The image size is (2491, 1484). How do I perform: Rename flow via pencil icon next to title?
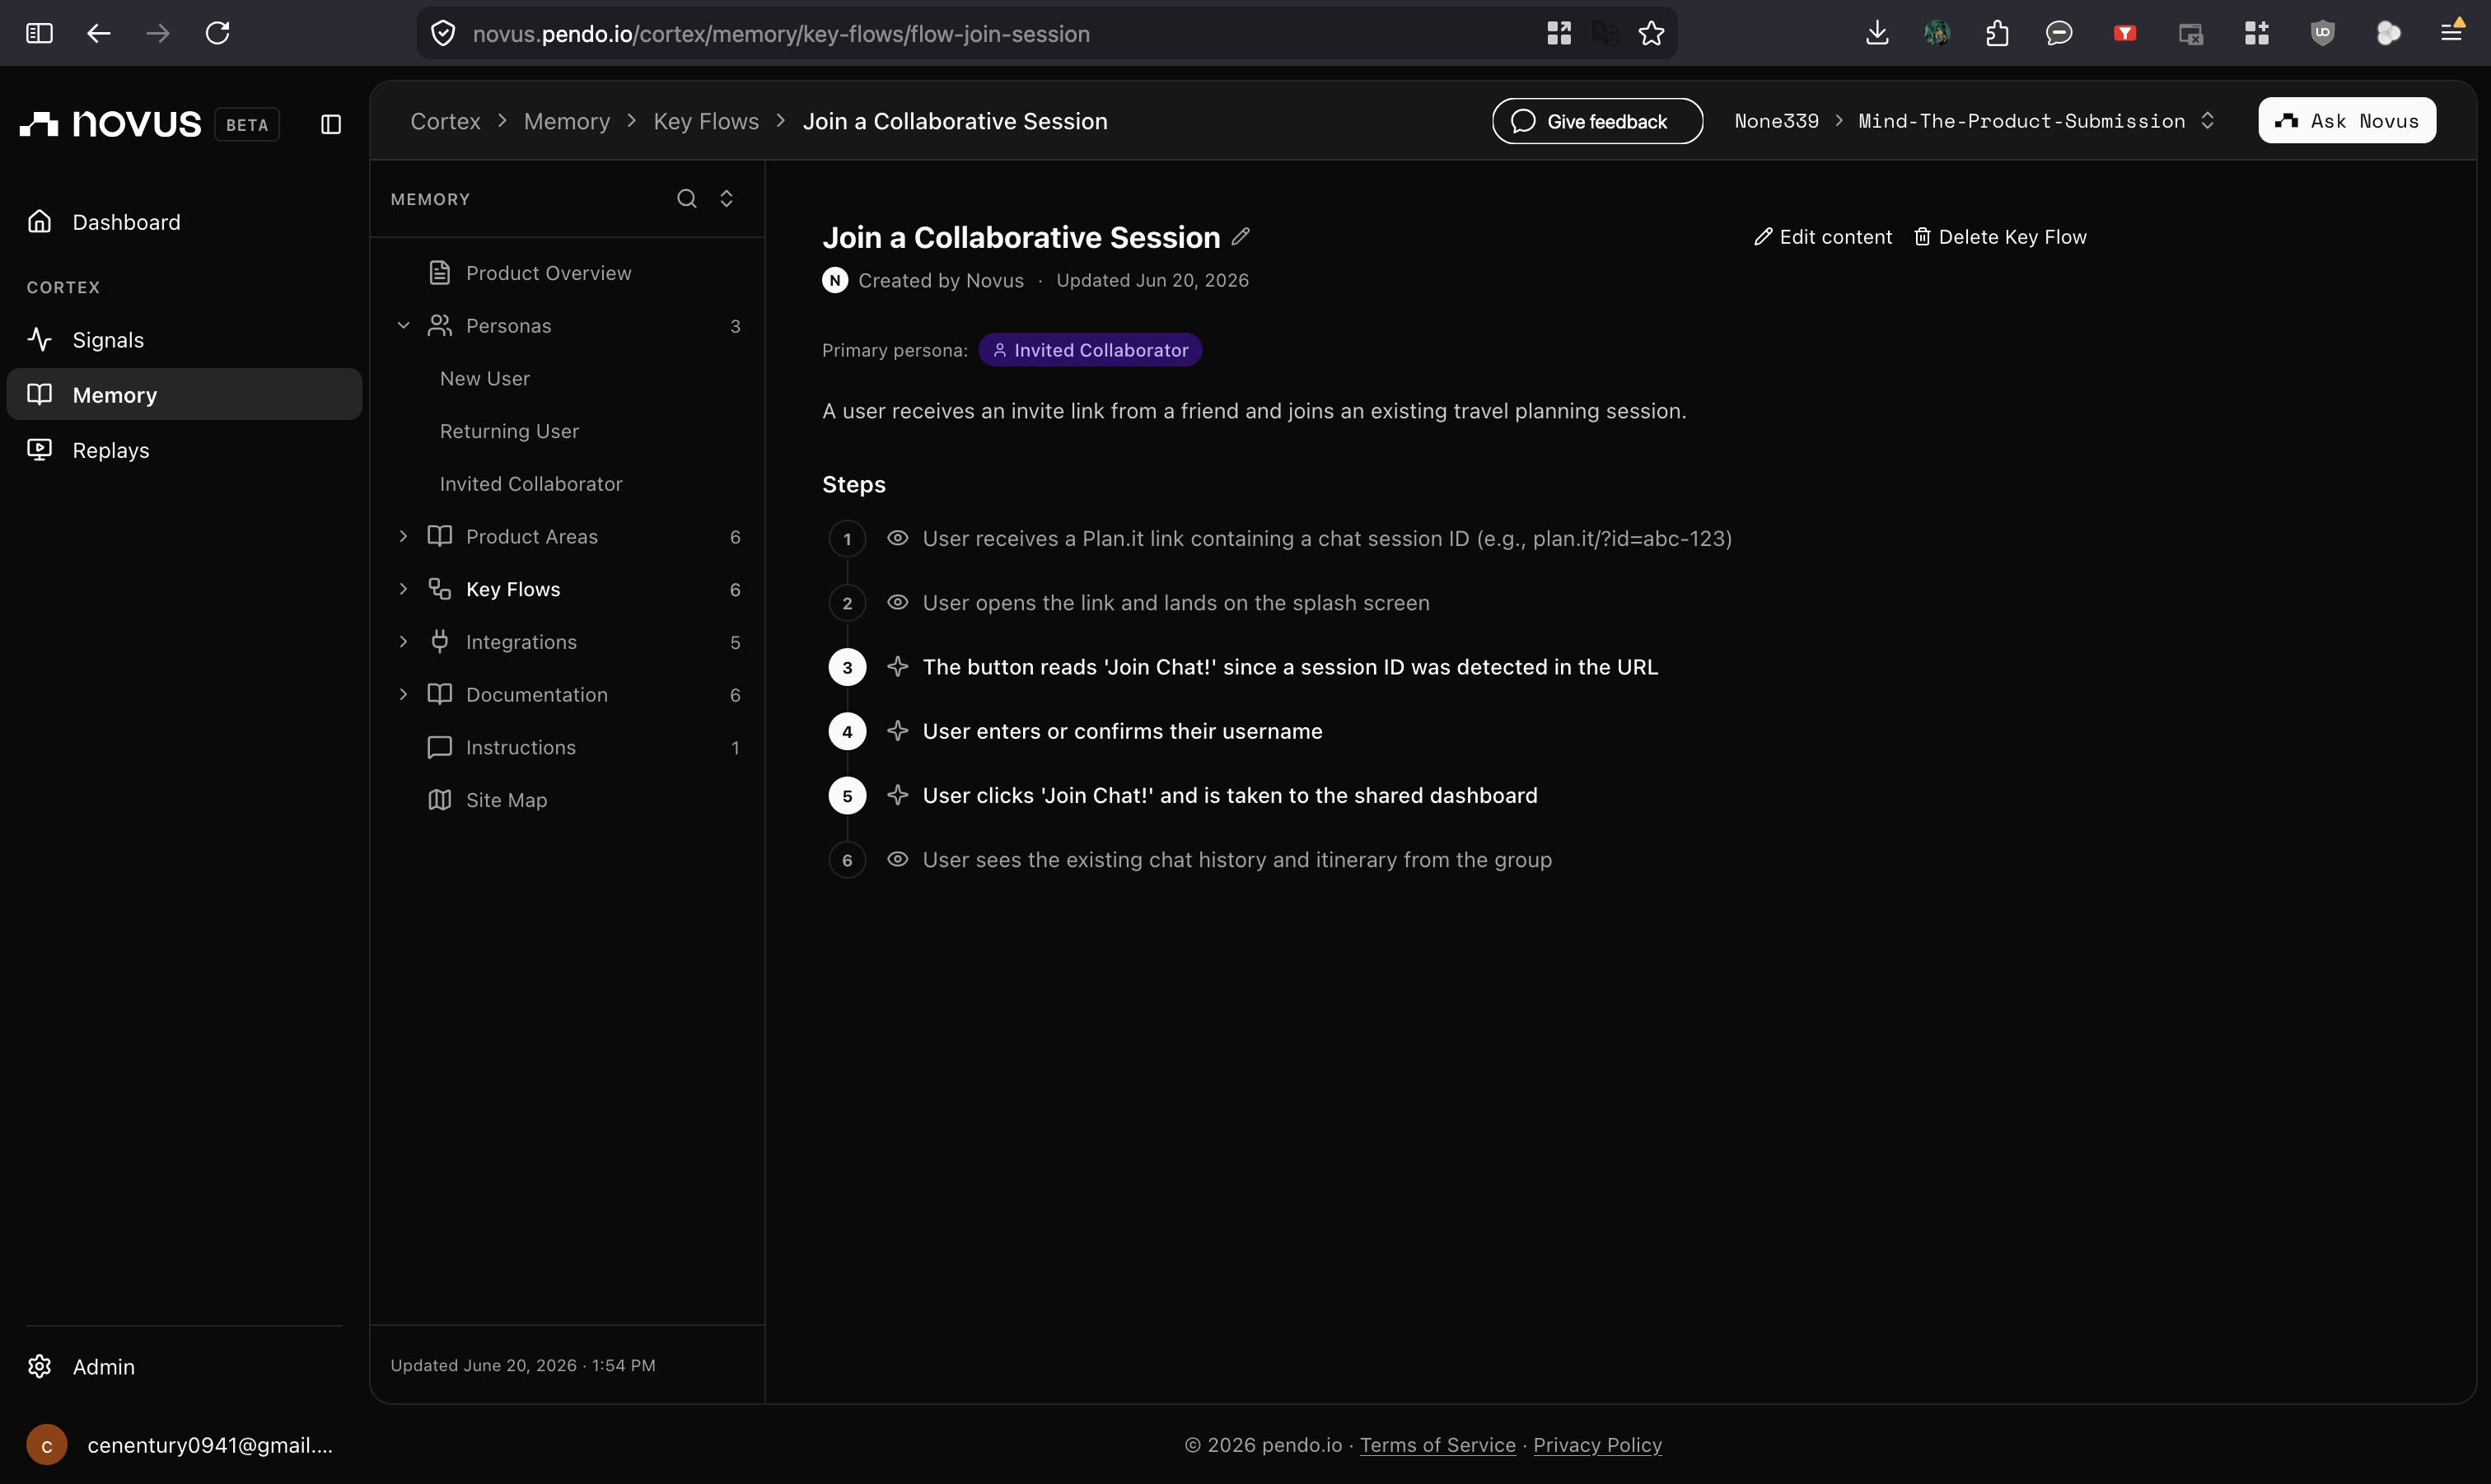click(x=1240, y=237)
